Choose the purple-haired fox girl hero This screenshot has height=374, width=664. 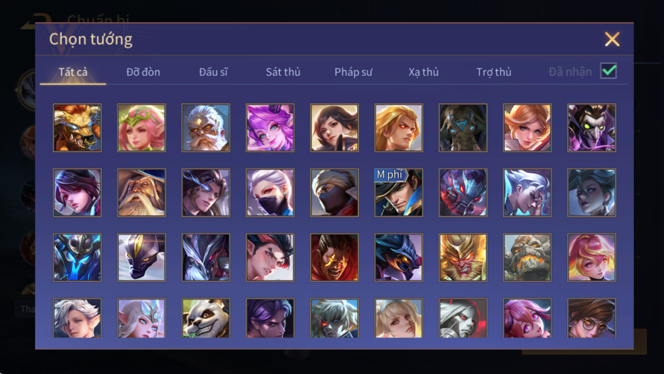[270, 128]
